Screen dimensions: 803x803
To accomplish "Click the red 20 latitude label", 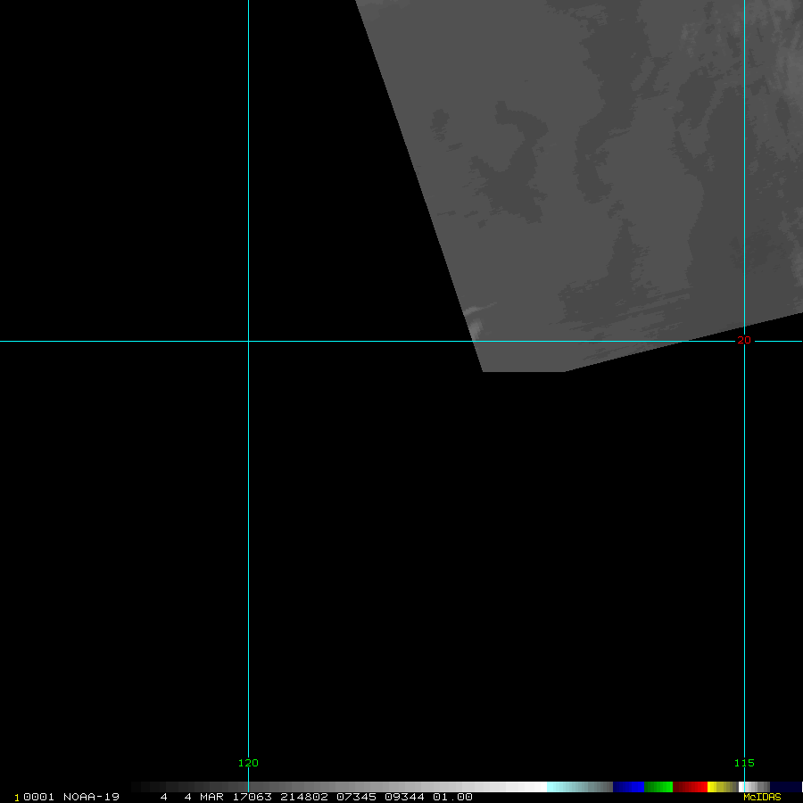I will [744, 340].
